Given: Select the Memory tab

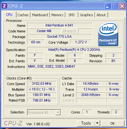Looking at the screenshot, I should (x=57, y=15).
